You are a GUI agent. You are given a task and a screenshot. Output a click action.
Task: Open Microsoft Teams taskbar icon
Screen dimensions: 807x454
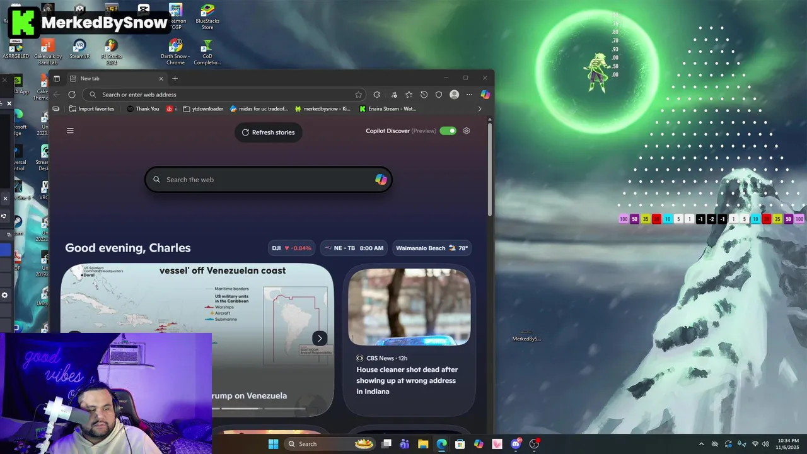point(405,444)
